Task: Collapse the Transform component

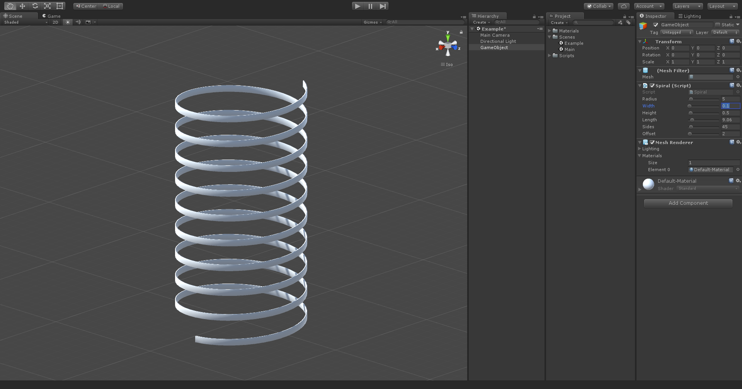Action: coord(640,41)
